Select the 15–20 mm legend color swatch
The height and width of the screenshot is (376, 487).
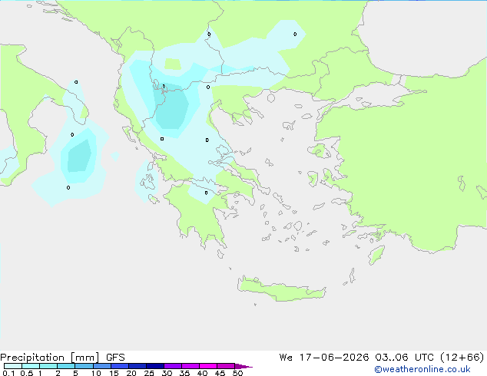pos(120,366)
